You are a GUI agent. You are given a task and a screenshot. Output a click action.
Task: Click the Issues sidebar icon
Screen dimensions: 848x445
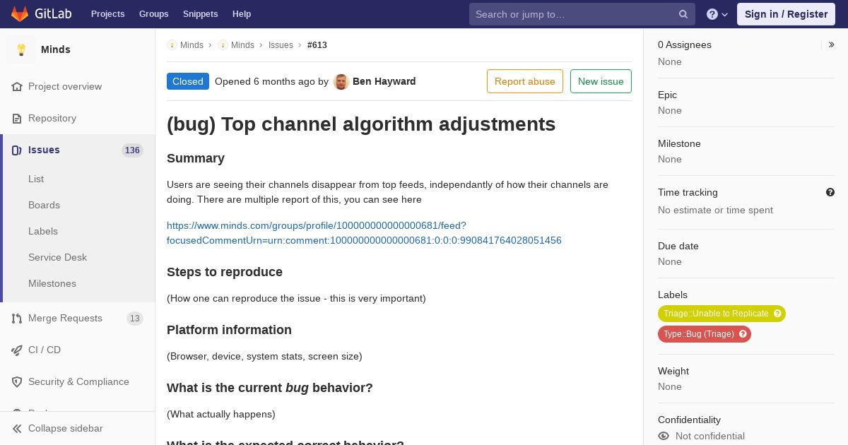tap(17, 150)
